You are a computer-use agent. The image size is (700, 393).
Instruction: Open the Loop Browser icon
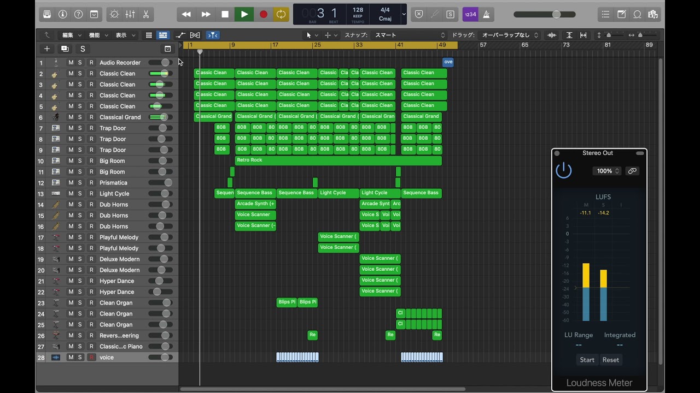click(637, 14)
